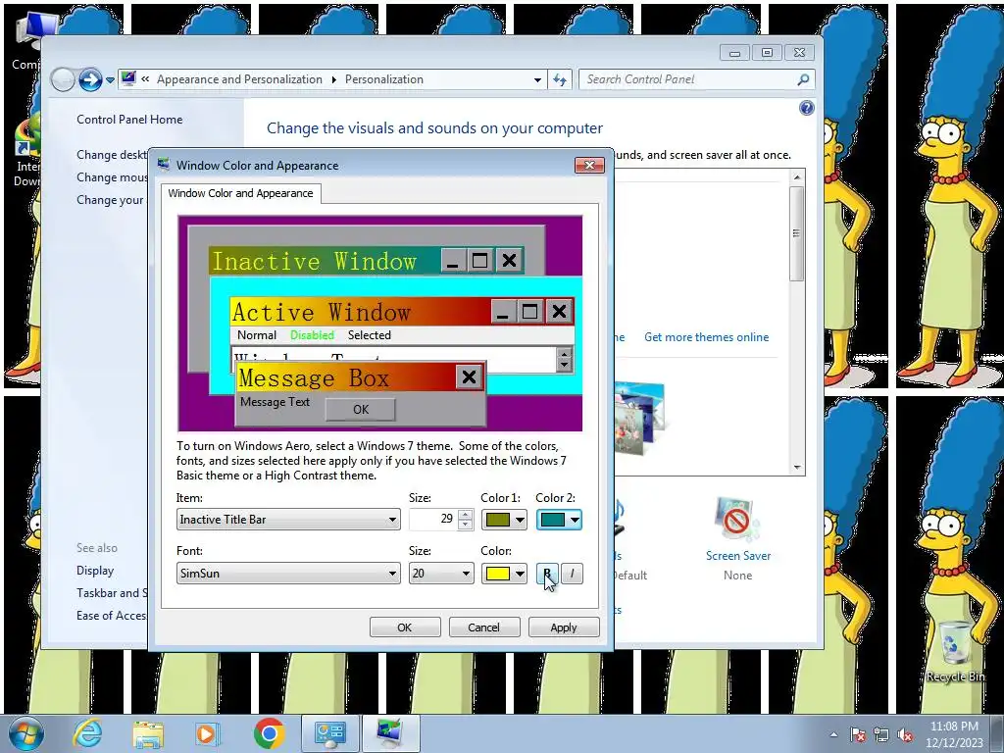Close the Window Color and Appearance dialog
The image size is (1004, 753).
(x=589, y=165)
